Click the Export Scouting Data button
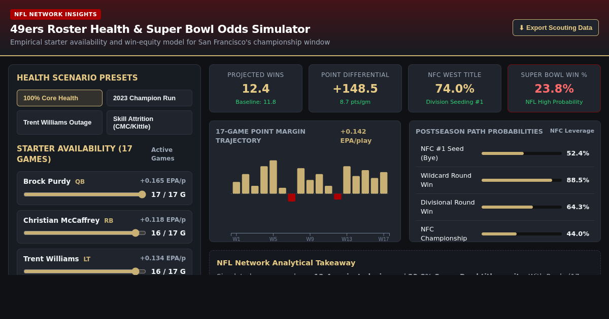The width and height of the screenshot is (609, 319). (555, 27)
